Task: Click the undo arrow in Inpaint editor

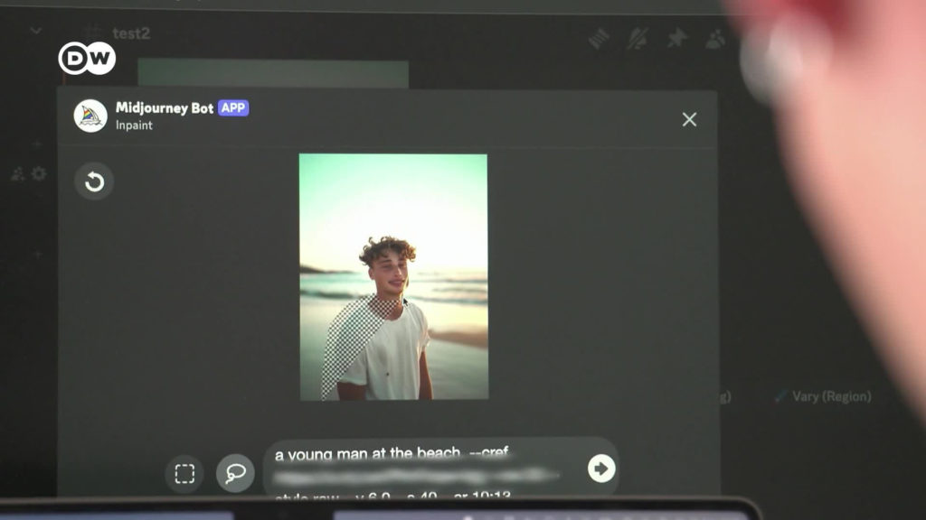Action: pos(94,182)
